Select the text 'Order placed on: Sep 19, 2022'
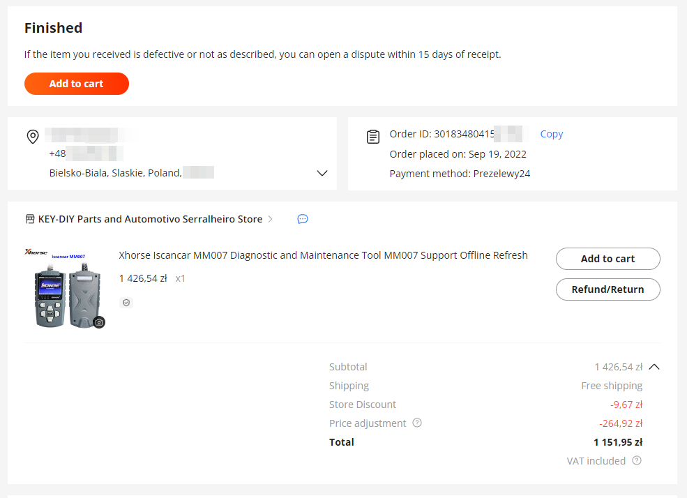687x498 pixels. (458, 154)
